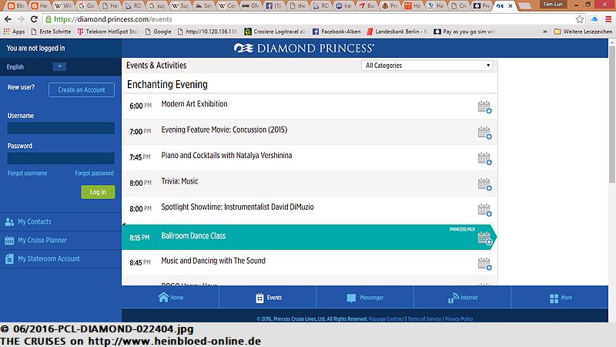Click the browser forward arrow
Screen dimensions: 616x347
coord(21,19)
